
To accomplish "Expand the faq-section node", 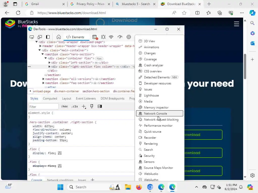I will pos(43,83).
